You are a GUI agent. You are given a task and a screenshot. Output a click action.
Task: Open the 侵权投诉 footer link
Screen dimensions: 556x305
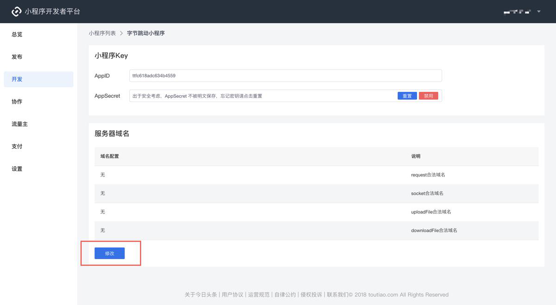(x=311, y=294)
